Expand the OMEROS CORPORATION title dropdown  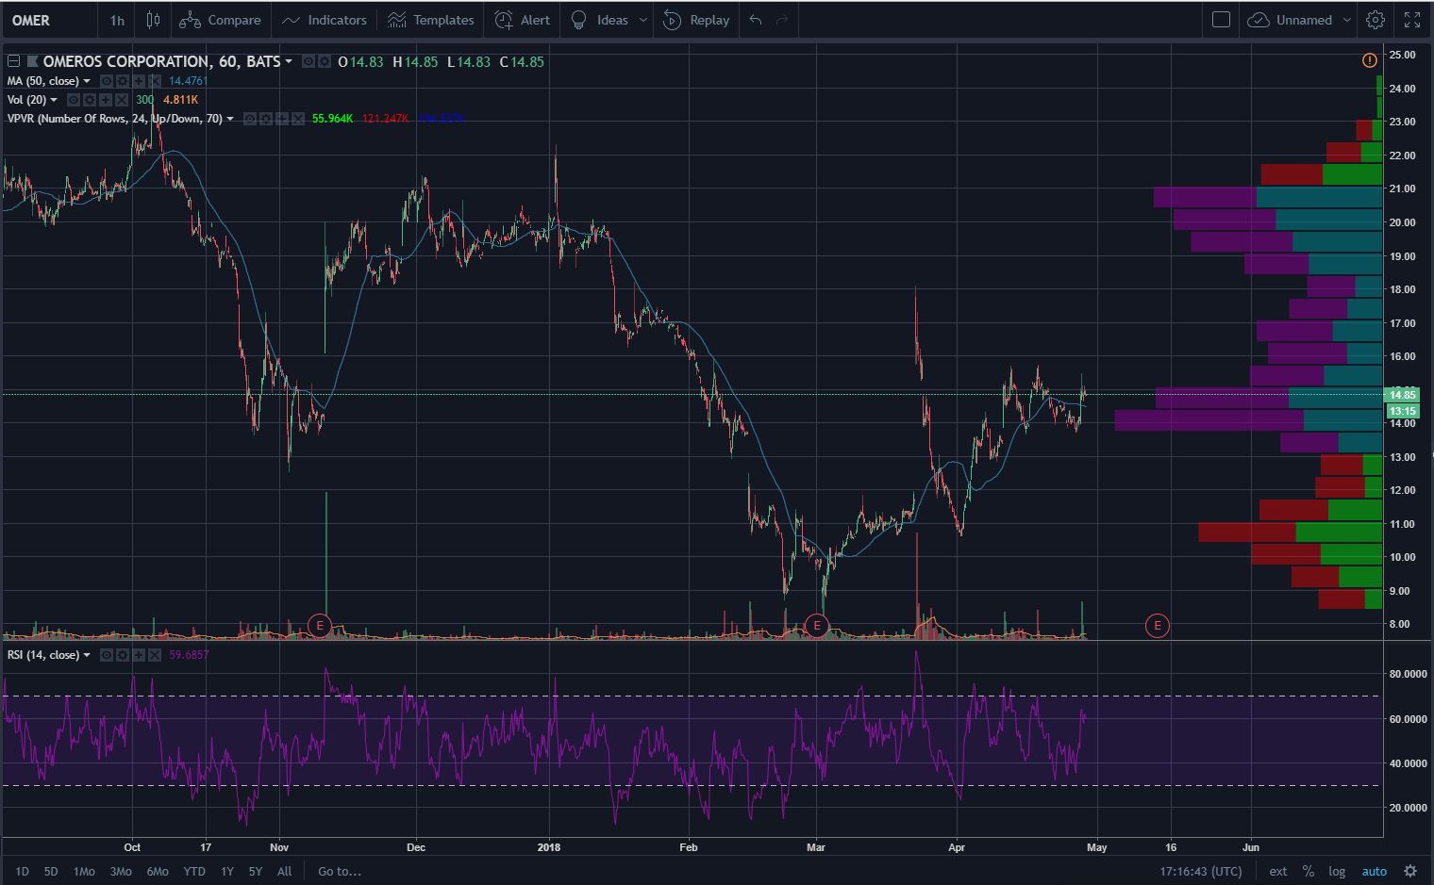click(x=289, y=61)
